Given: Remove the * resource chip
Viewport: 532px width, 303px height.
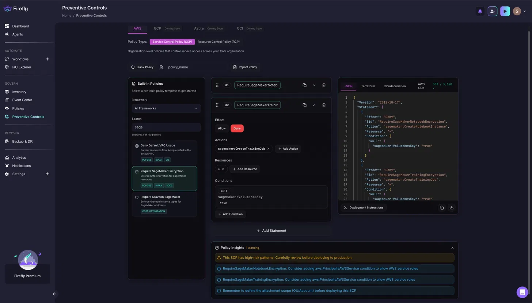Looking at the screenshot, I should click(x=223, y=169).
